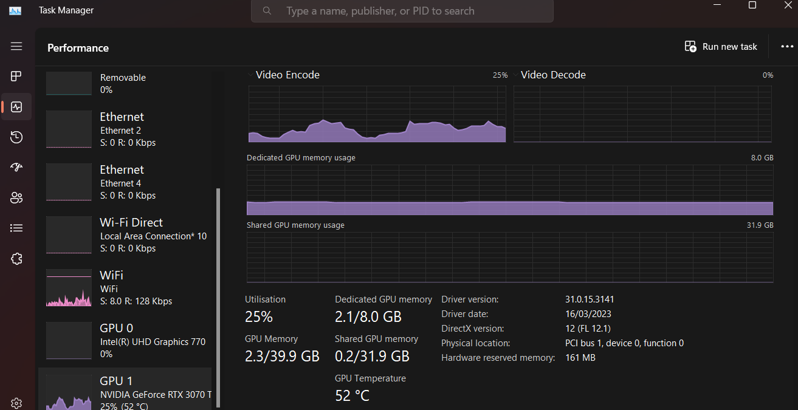Click the sidebar vertical scrollbar

point(218,298)
